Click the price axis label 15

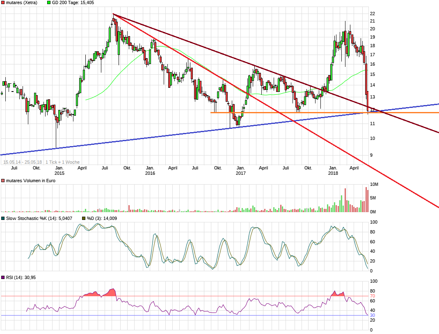pyautogui.click(x=373, y=74)
